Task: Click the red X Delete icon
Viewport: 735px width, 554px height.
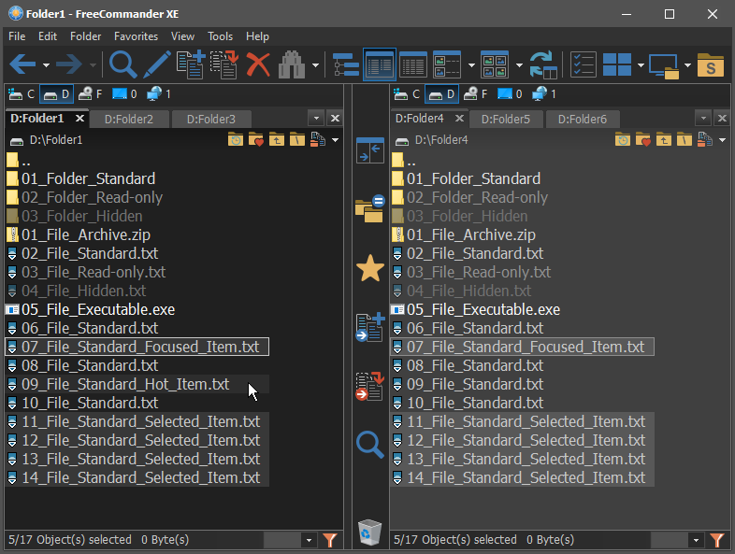Action: [258, 64]
